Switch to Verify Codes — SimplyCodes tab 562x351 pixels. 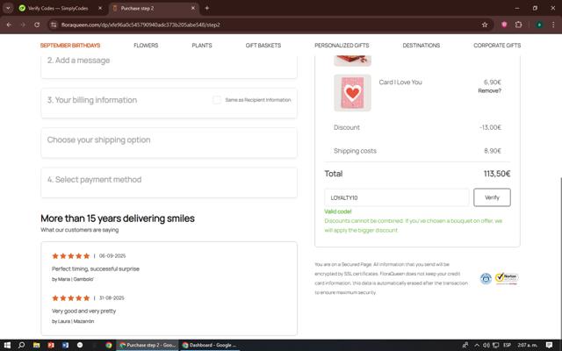(x=58, y=8)
